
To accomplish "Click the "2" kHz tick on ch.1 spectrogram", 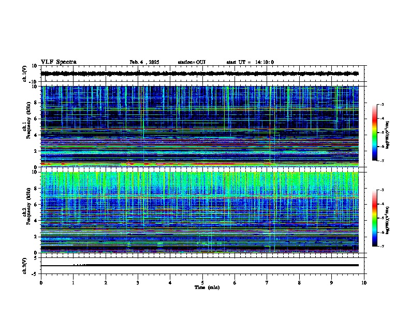I will (x=36, y=151).
